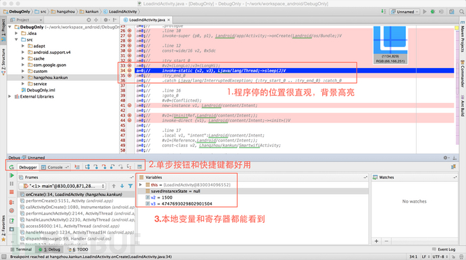Rerun the debug session icon
Screen dimensions: 466x260
click(x=11, y=167)
